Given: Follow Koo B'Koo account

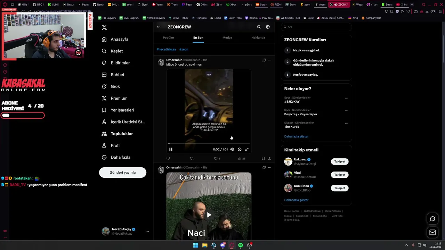Looking at the screenshot, I should coord(340,188).
